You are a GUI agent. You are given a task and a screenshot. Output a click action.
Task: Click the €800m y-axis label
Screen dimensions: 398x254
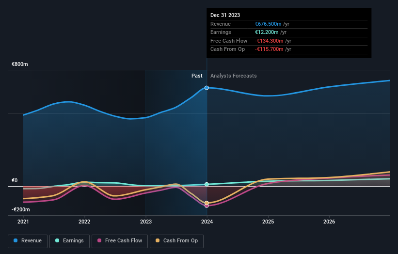point(20,64)
